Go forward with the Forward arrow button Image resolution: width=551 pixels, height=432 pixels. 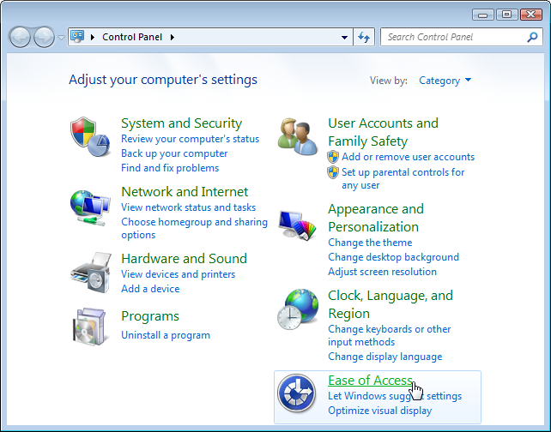point(44,37)
